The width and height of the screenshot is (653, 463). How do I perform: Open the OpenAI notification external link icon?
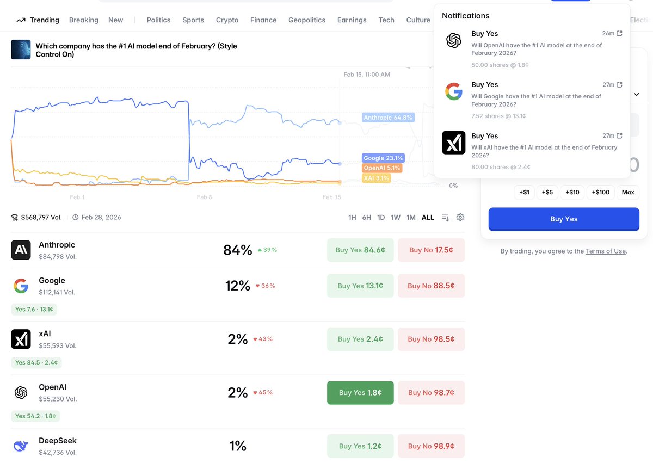pos(620,34)
